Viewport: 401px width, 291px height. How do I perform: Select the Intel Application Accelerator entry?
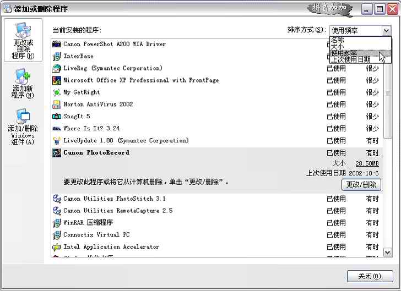click(217, 247)
